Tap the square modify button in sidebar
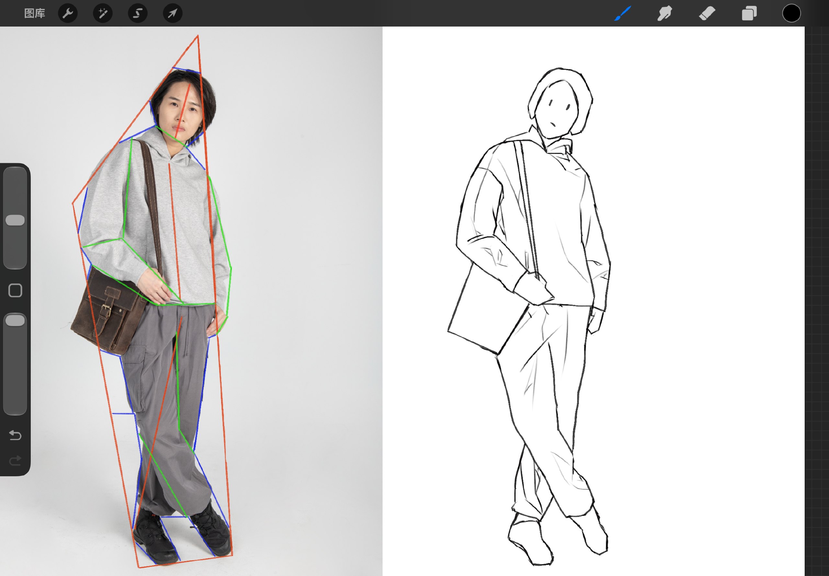The image size is (829, 576). [x=15, y=290]
